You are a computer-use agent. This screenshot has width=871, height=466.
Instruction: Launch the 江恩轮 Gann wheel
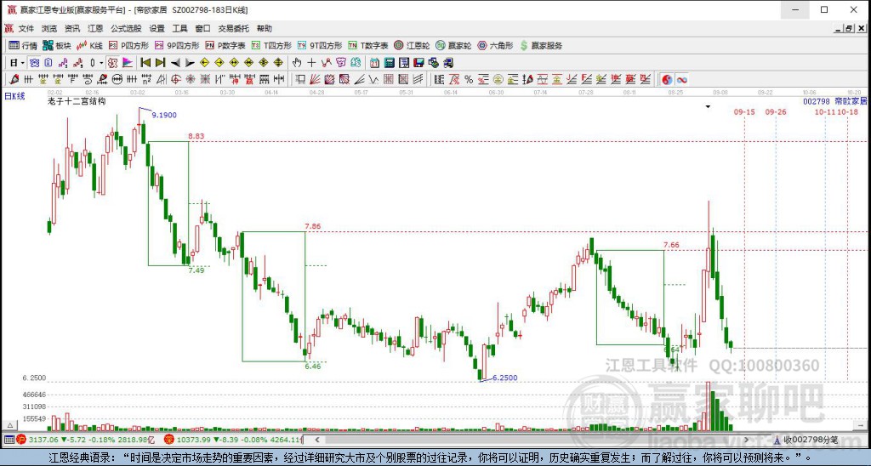(412, 46)
